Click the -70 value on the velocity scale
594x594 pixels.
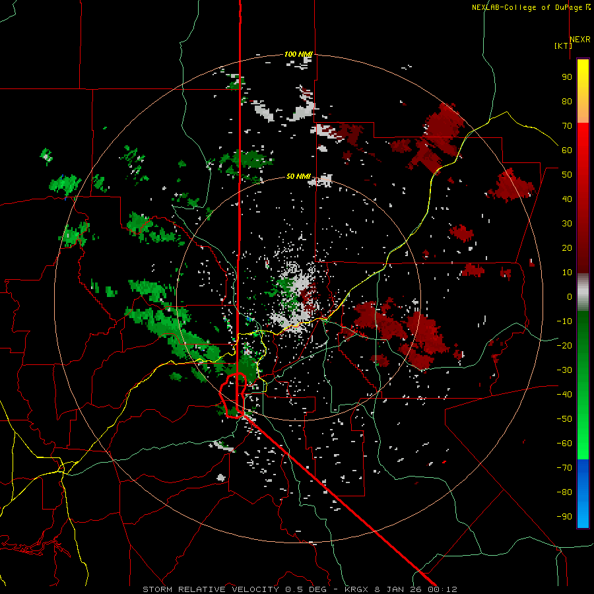564,468
